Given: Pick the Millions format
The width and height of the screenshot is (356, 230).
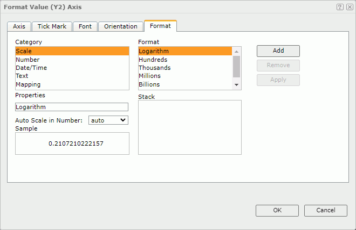Looking at the screenshot, I should (x=149, y=76).
